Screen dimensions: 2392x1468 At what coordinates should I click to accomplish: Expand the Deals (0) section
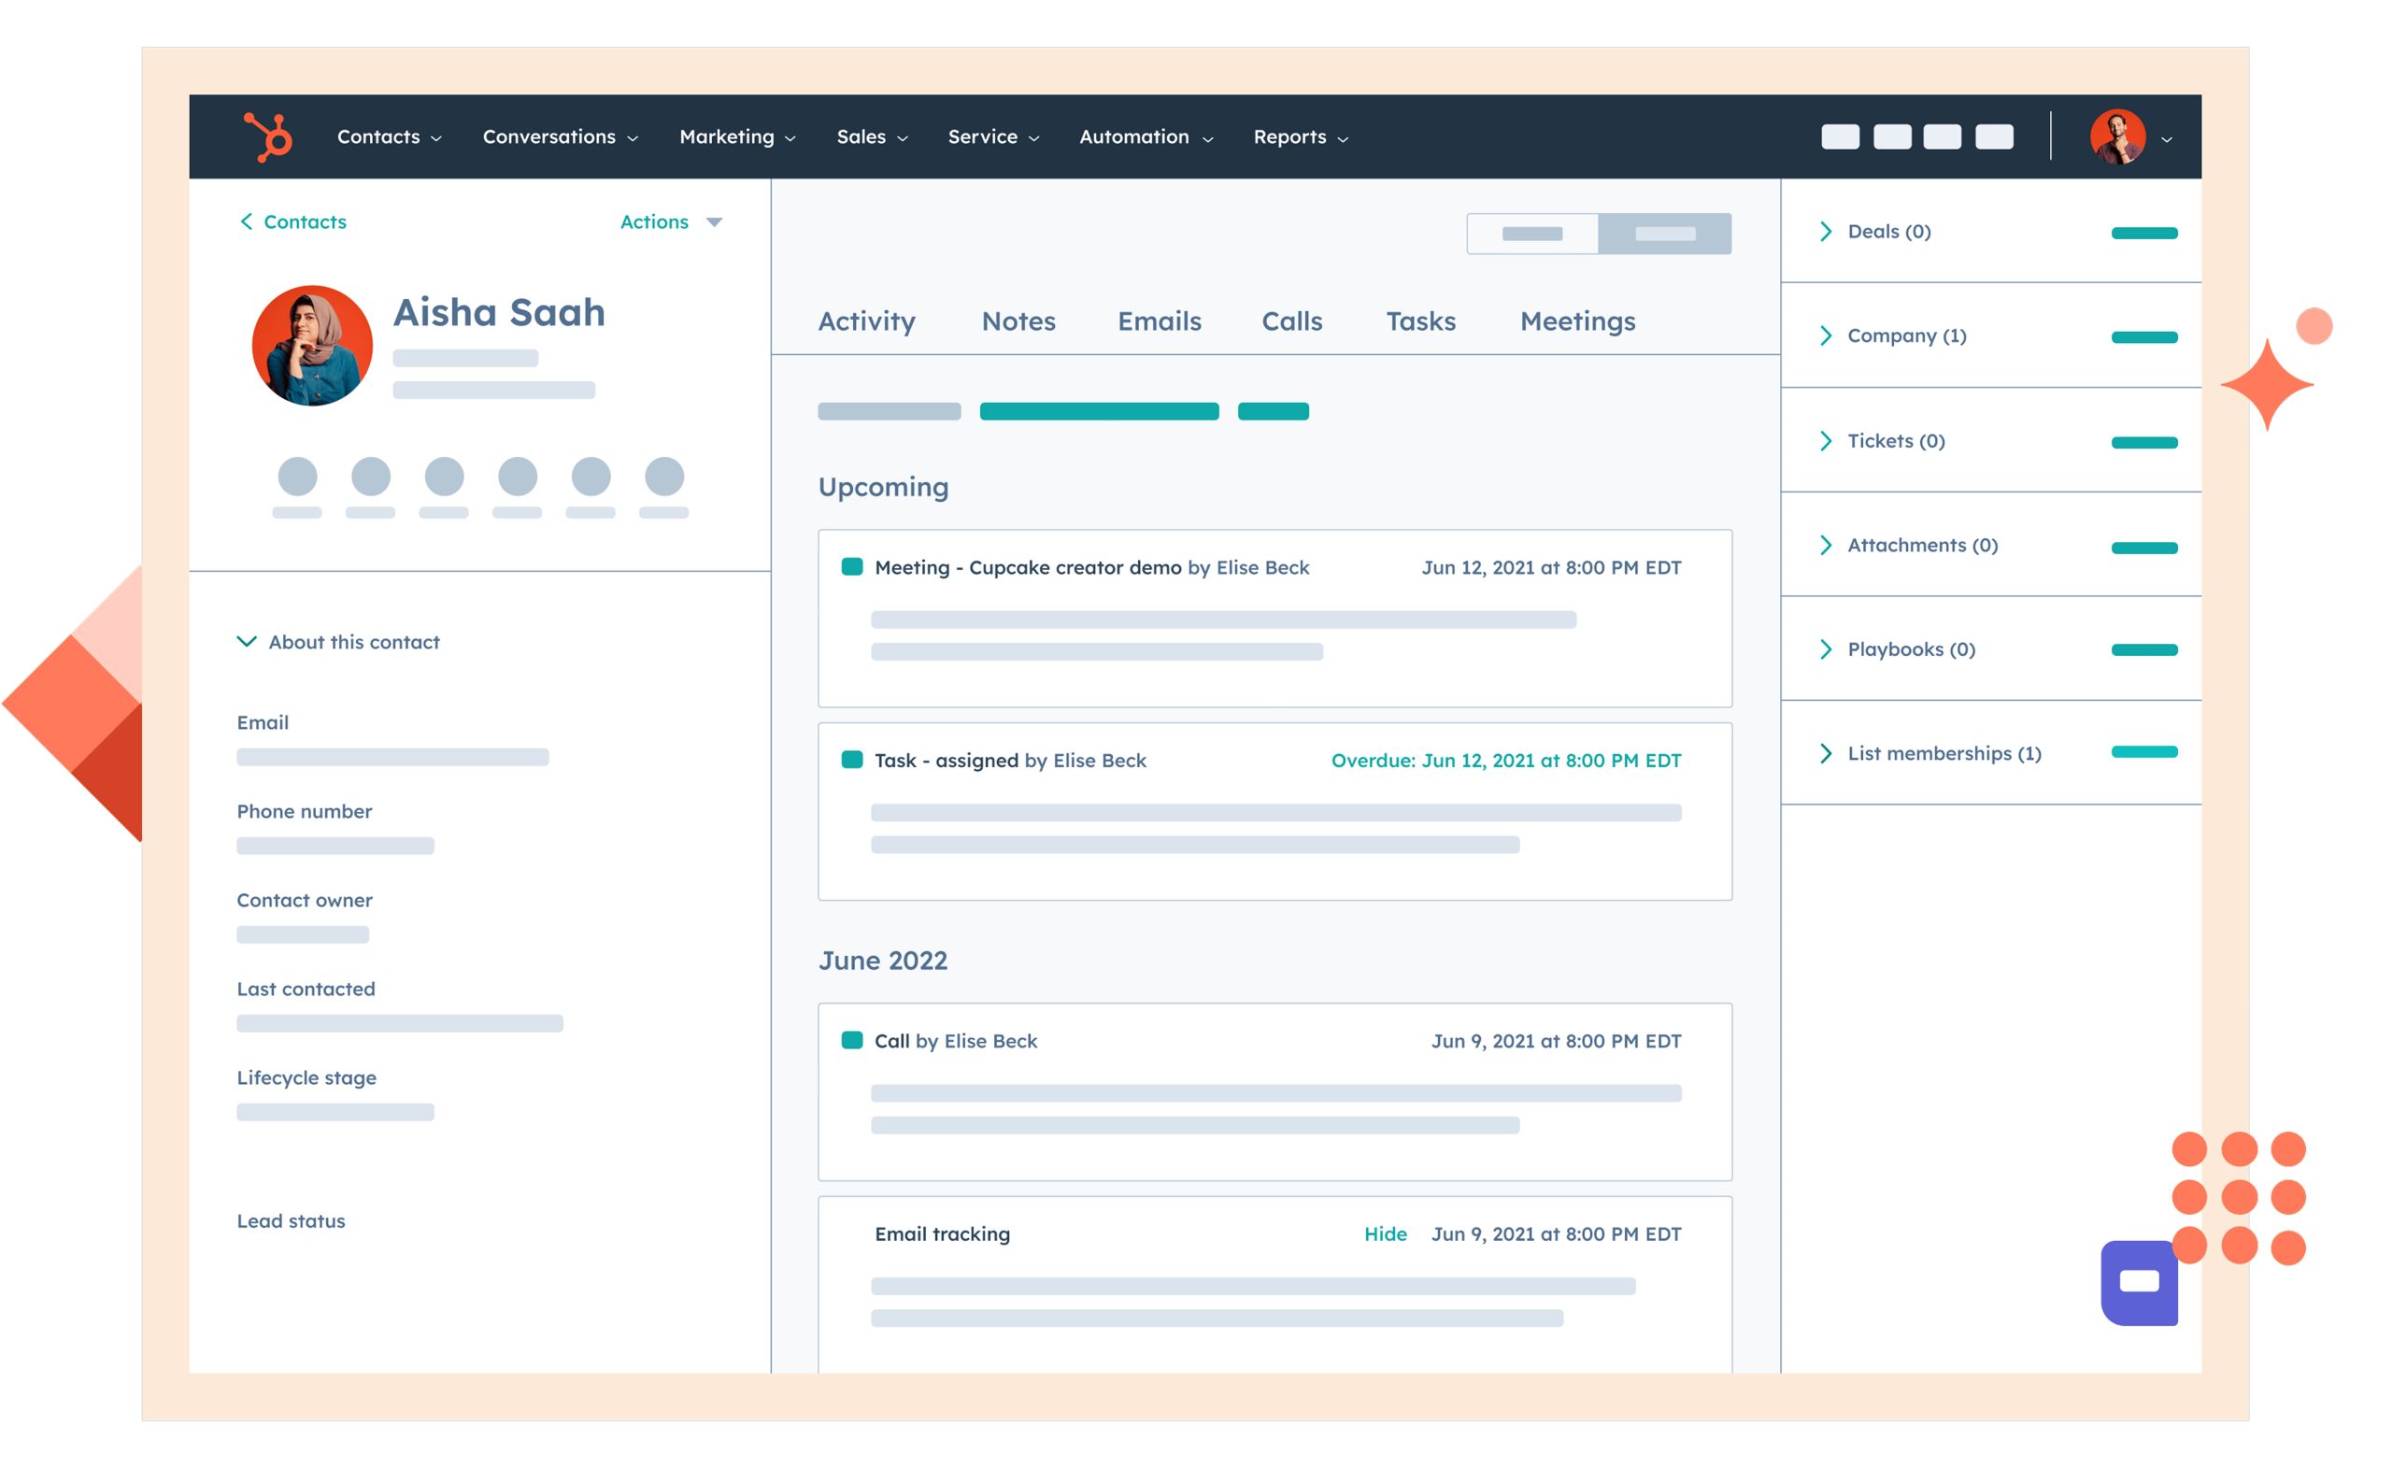pyautogui.click(x=1887, y=232)
